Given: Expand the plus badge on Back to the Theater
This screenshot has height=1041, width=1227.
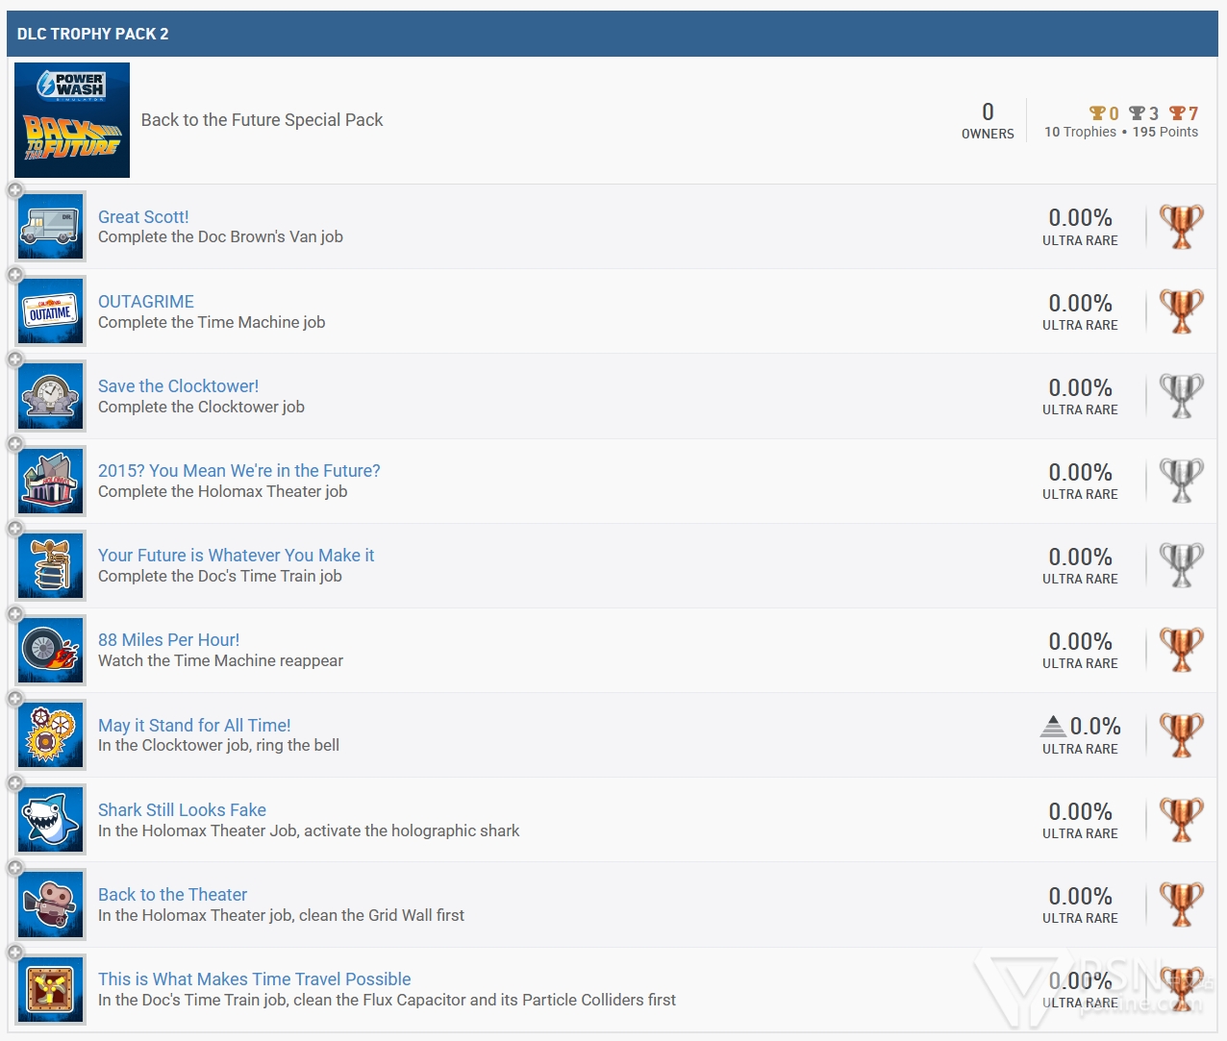Looking at the screenshot, I should [15, 868].
